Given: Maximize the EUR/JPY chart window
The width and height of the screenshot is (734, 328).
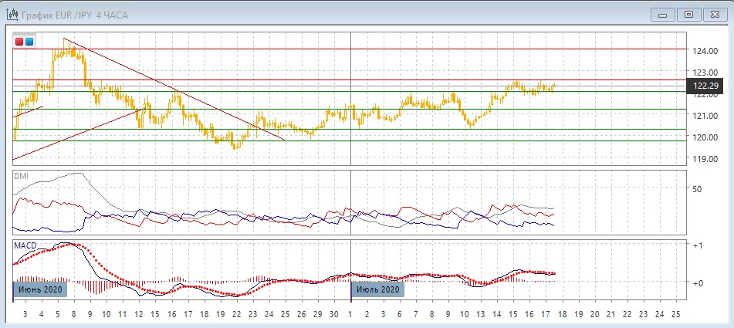Looking at the screenshot, I should pos(689,13).
